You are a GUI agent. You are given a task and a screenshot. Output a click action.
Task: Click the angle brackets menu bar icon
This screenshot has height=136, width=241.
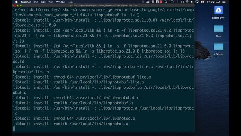tap(182, 2)
